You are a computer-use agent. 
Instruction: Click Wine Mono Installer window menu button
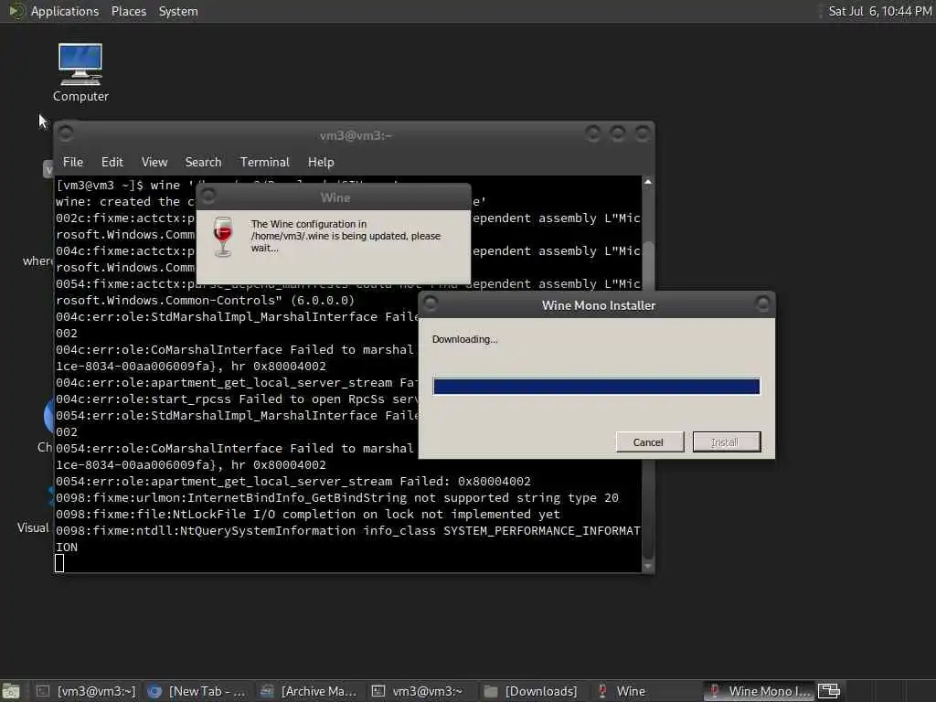(431, 303)
